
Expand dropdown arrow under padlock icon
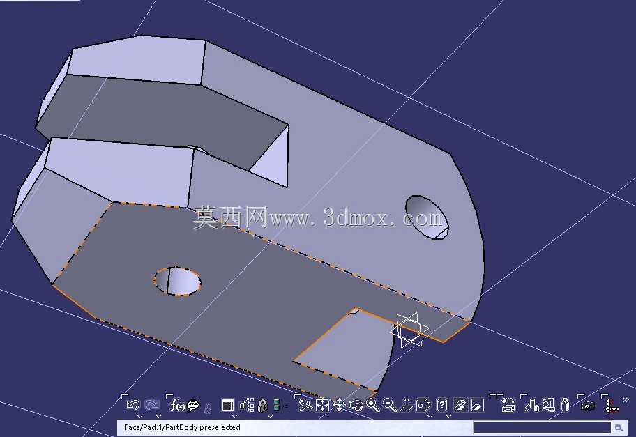pos(270,416)
